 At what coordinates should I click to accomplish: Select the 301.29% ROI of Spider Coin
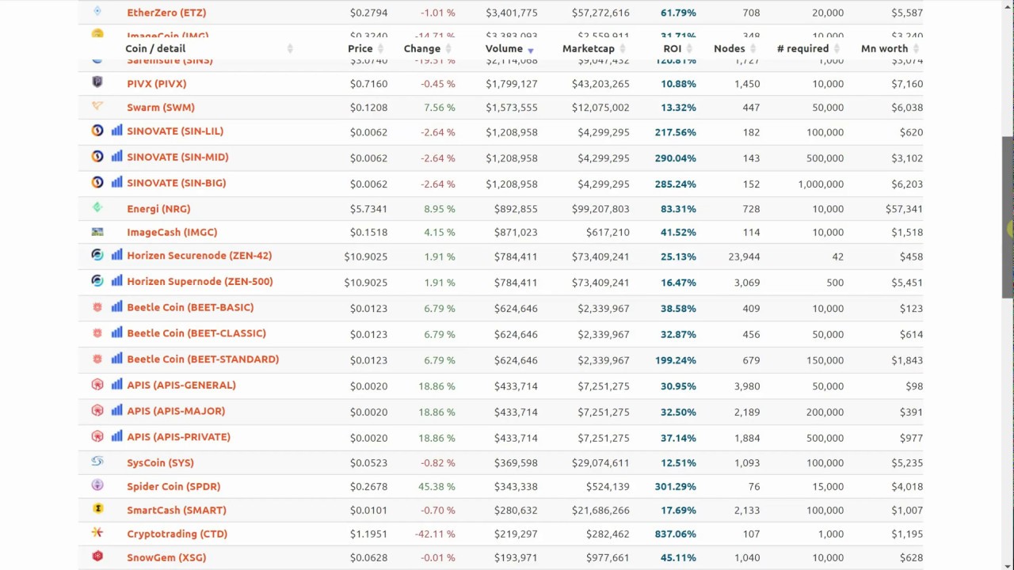(676, 486)
